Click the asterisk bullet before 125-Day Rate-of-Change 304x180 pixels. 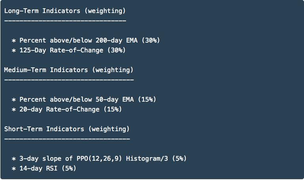pos(13,50)
